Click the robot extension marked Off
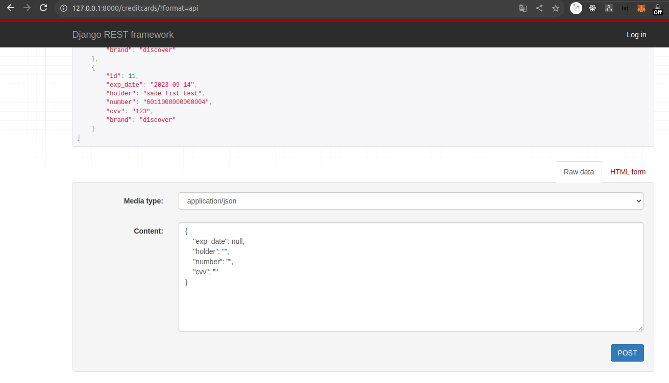The height and width of the screenshot is (383, 669). click(657, 8)
